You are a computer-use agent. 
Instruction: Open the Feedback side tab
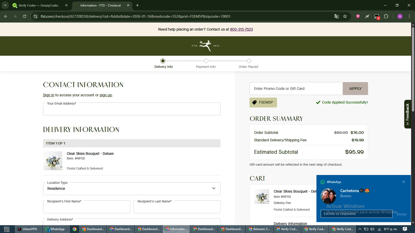[x=407, y=114]
